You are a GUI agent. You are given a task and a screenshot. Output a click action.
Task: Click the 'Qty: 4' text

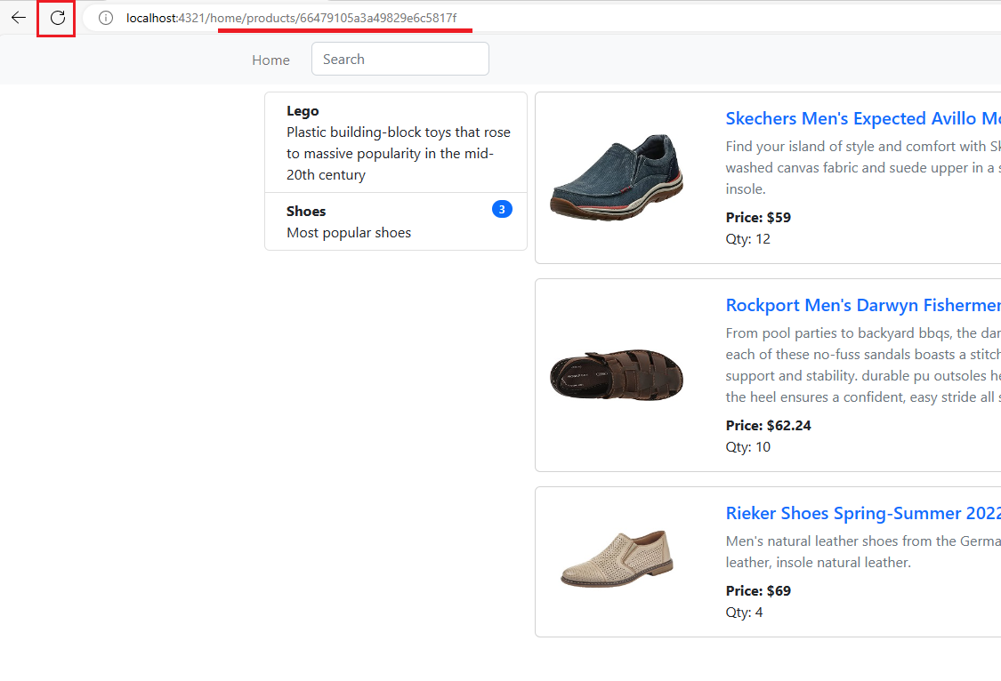pyautogui.click(x=745, y=613)
